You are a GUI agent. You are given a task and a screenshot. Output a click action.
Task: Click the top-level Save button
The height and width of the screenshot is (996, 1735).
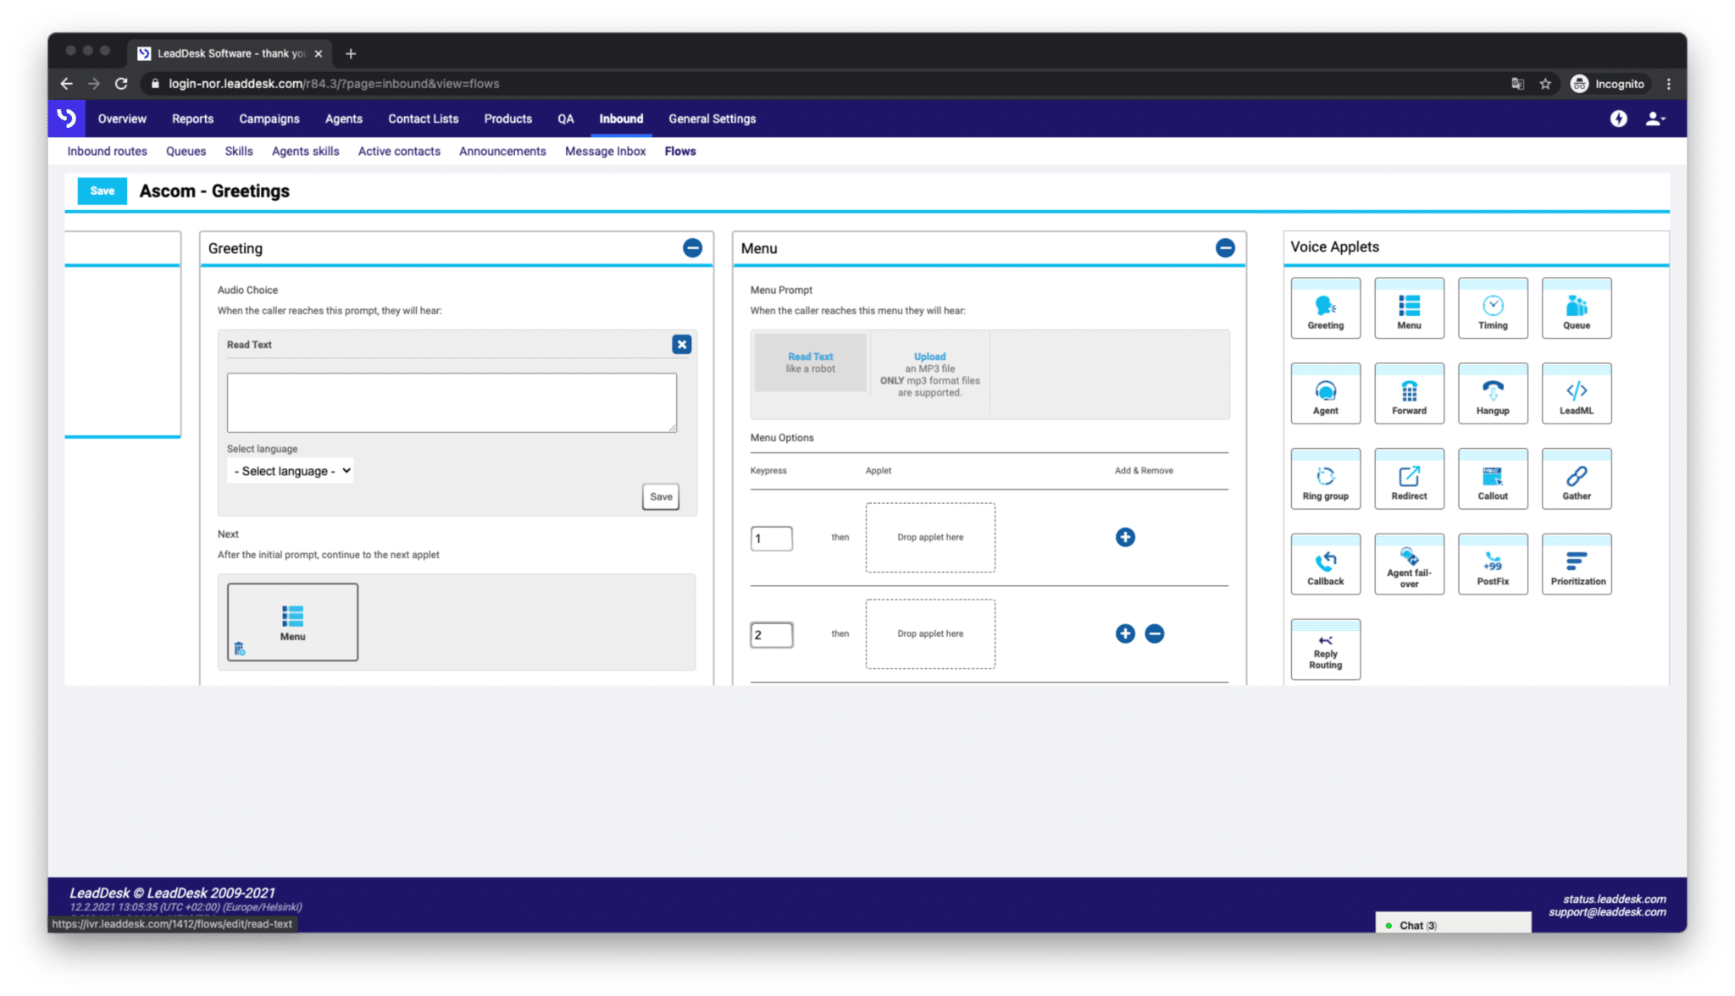pos(102,191)
